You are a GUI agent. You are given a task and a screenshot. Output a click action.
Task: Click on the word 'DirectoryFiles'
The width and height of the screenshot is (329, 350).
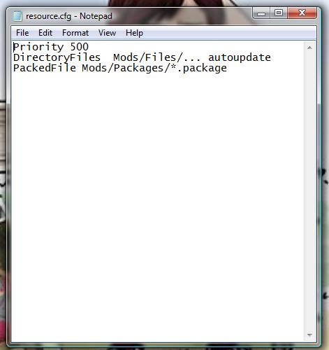57,57
